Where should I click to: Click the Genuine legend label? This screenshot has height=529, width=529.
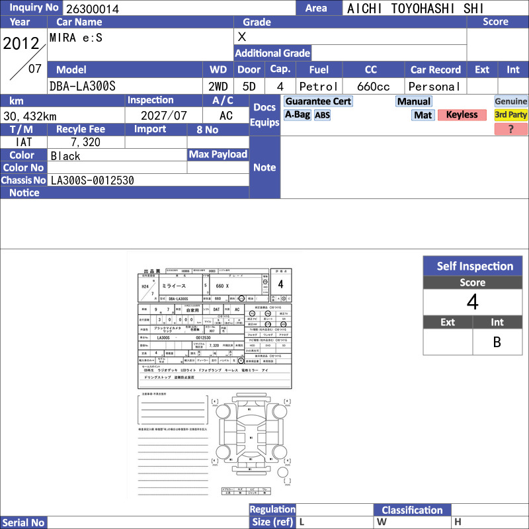510,101
